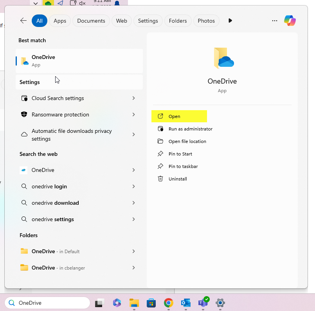This screenshot has height=311, width=315.
Task: Select the onedrive download web suggestion
Action: pyautogui.click(x=79, y=203)
